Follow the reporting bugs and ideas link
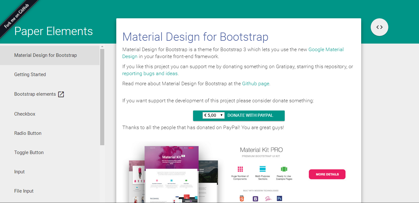The image size is (419, 203). pos(150,74)
